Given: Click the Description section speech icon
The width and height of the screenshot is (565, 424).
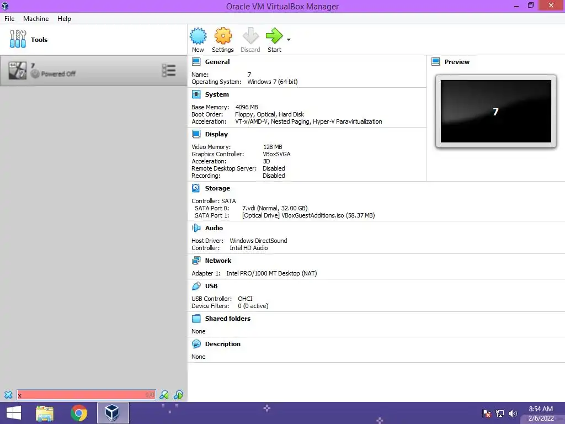Looking at the screenshot, I should coord(196,344).
